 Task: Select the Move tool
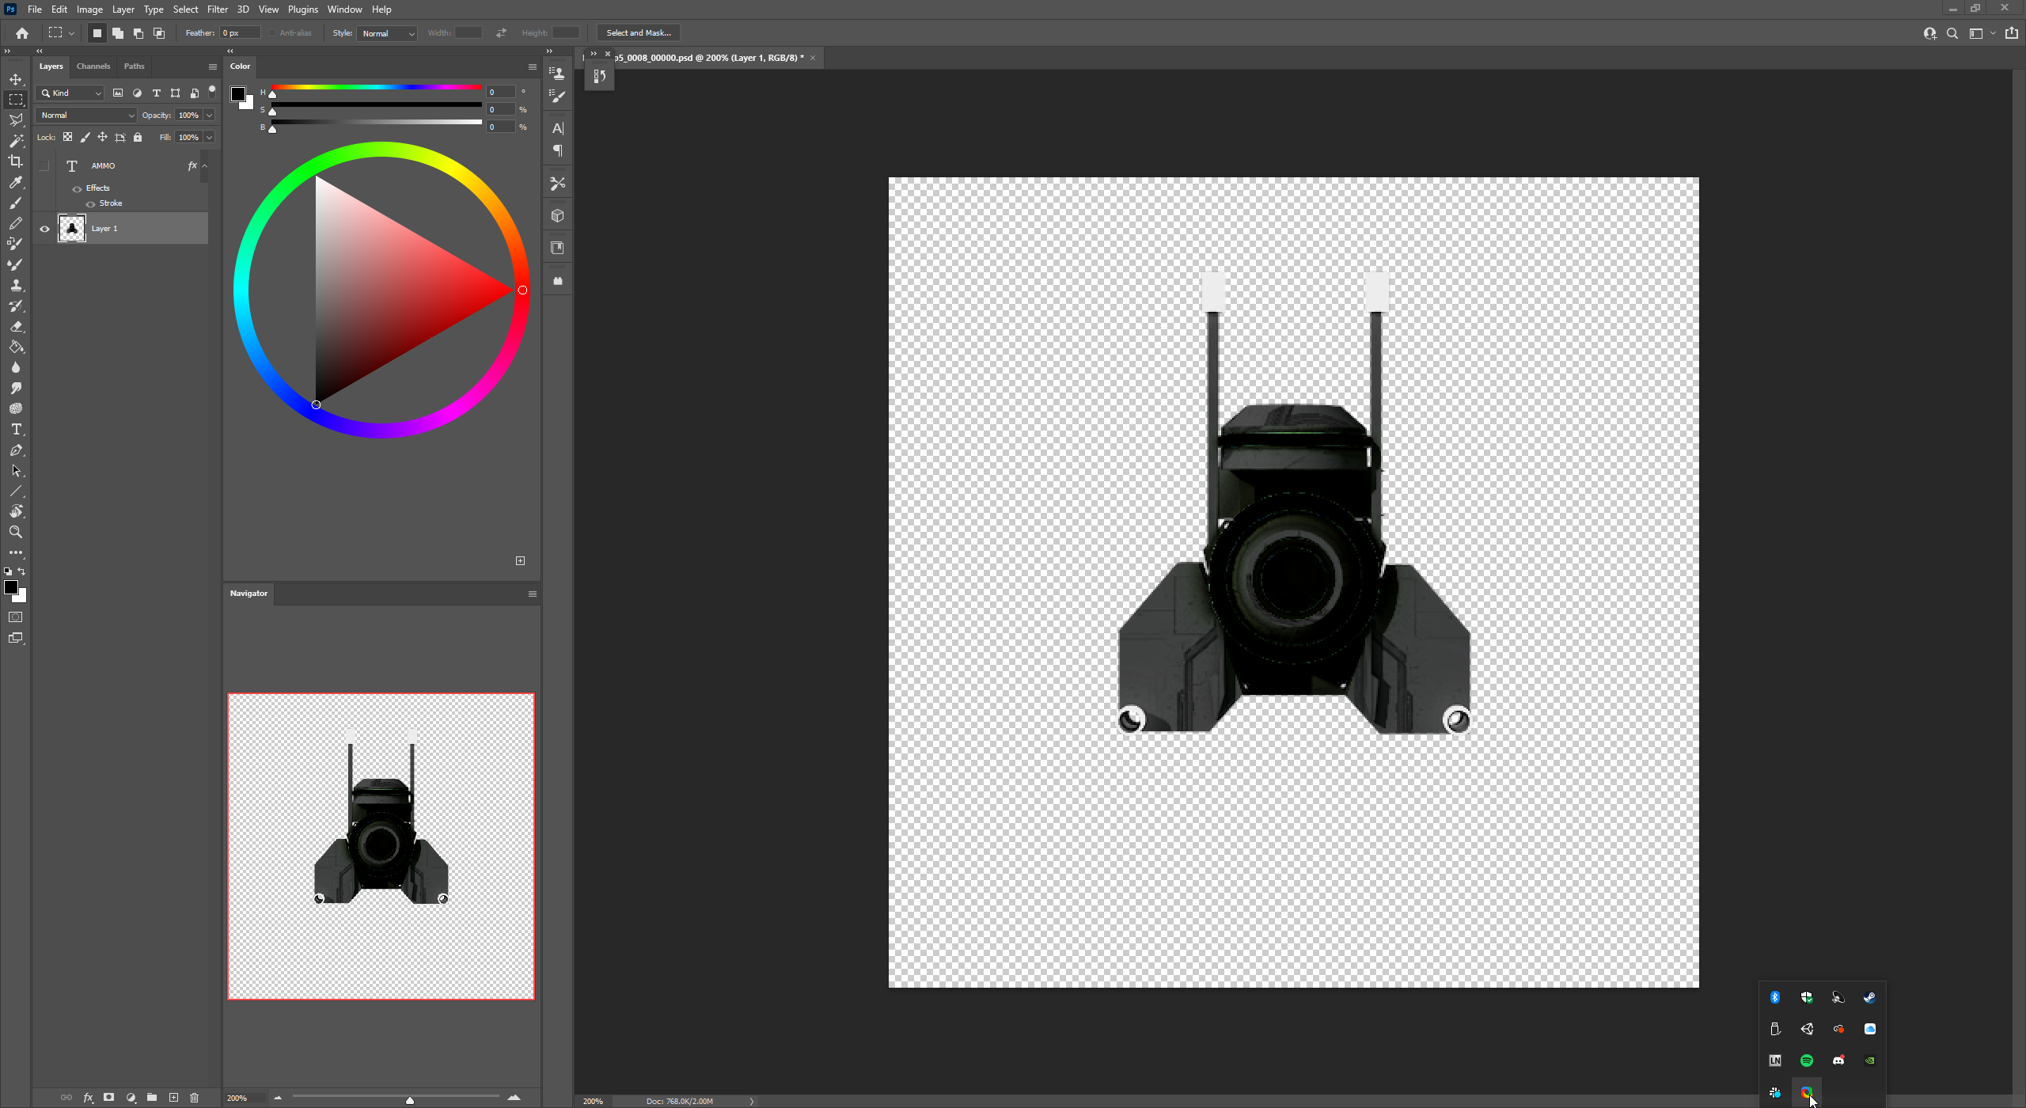click(16, 79)
